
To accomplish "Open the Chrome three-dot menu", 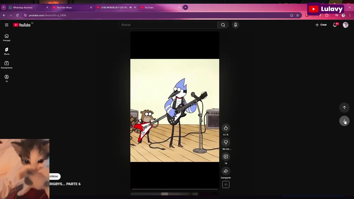I will 350,15.
